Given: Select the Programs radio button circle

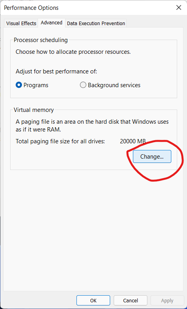Looking at the screenshot, I should pyautogui.click(x=19, y=85).
